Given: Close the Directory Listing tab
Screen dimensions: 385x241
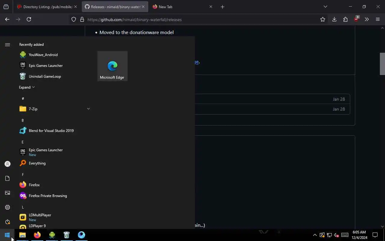Looking at the screenshot, I should pos(75,7).
